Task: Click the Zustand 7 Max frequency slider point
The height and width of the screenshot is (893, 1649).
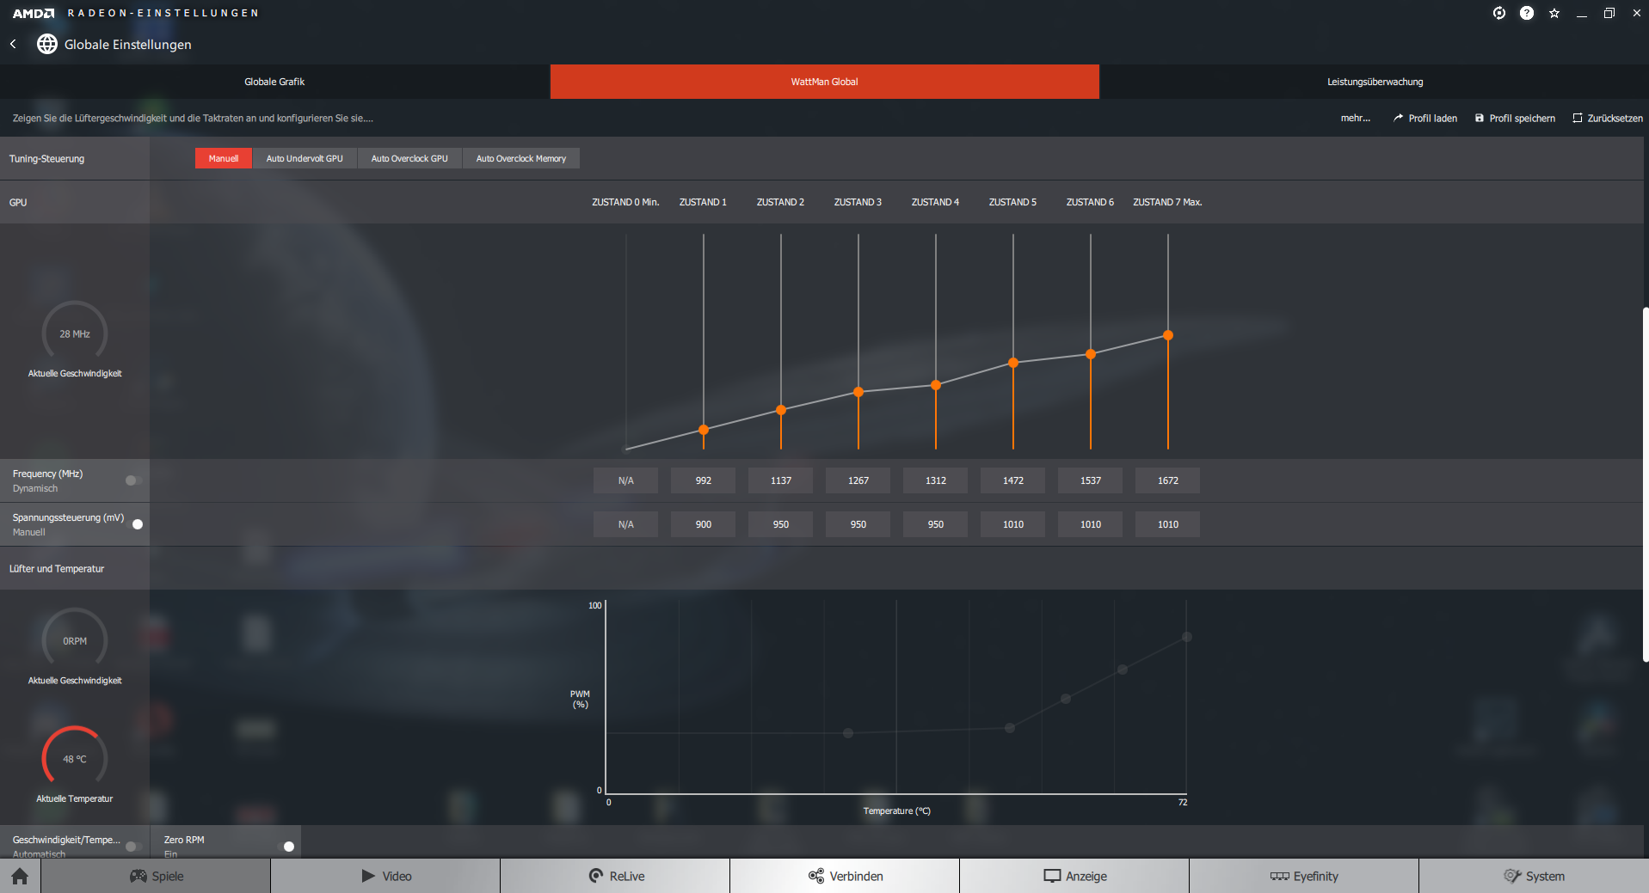Action: click(1168, 335)
